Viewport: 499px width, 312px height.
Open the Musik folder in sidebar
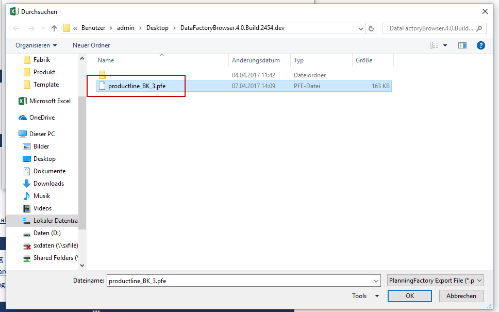[42, 196]
